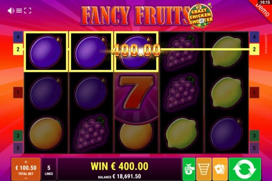Change the 5 Lines setting
The height and width of the screenshot is (181, 272).
(49, 169)
